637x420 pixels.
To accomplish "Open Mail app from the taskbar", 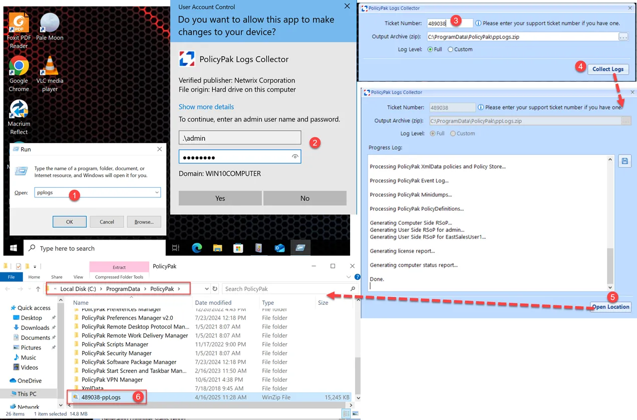I will [x=279, y=248].
